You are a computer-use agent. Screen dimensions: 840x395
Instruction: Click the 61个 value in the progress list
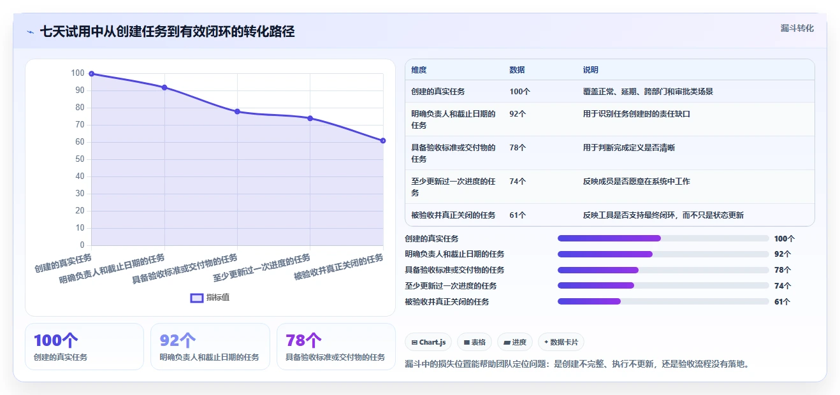click(783, 302)
